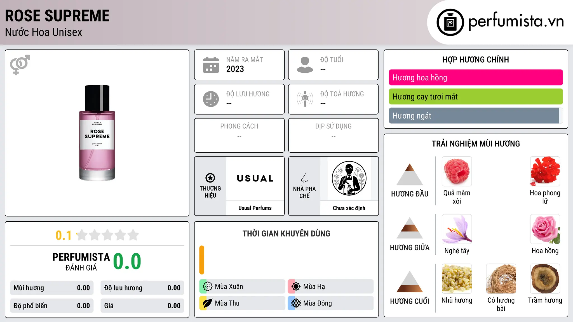This screenshot has width=573, height=322.
Task: Open the Cỏ hương bài vetiver note image
Action: pos(501,279)
